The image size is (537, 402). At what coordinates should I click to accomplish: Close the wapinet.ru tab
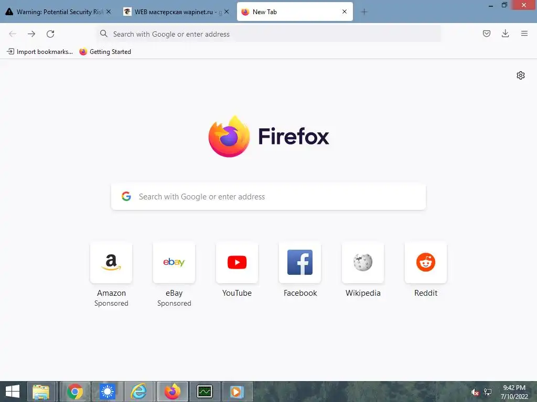pyautogui.click(x=227, y=12)
